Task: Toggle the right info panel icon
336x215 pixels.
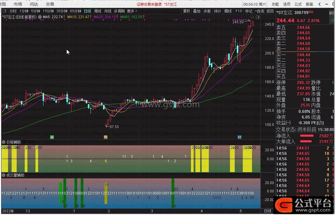Action: coord(258,17)
